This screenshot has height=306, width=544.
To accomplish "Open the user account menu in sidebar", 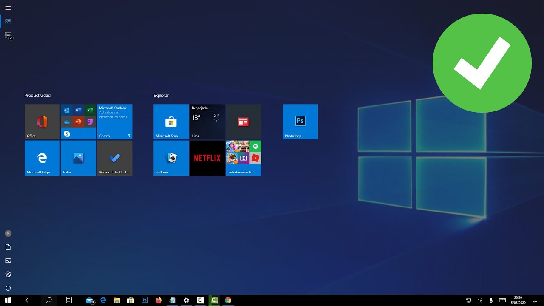I will (x=8, y=233).
